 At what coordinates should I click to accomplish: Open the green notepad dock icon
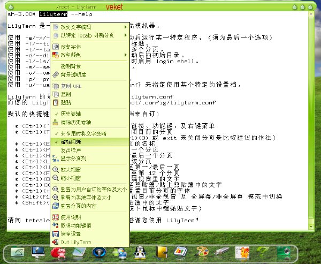(79, 252)
